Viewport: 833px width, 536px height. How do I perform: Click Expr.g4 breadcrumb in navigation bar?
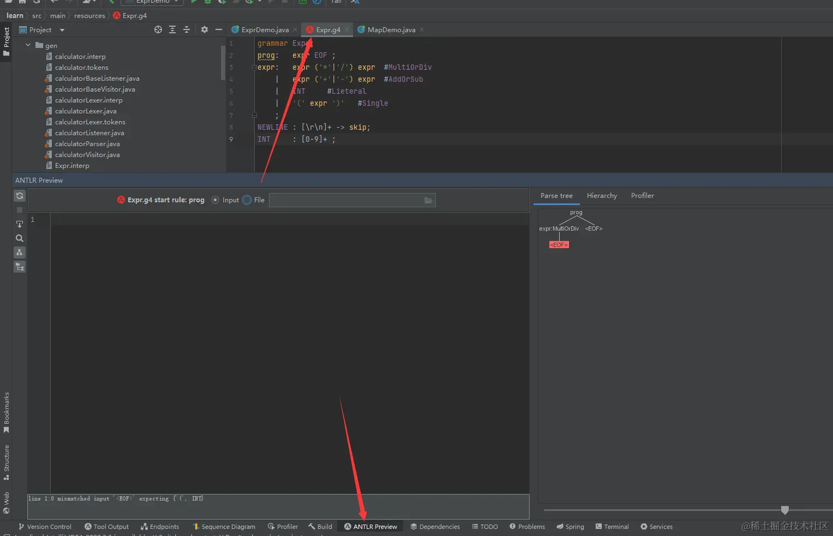(130, 16)
